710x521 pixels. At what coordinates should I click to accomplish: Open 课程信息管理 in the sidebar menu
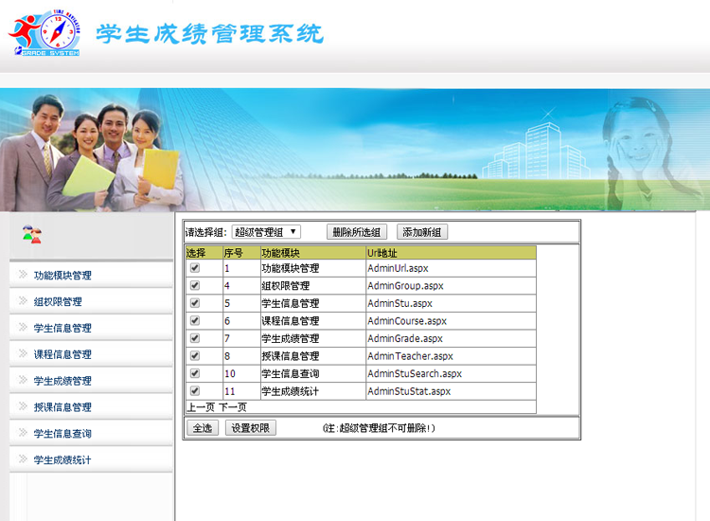coord(62,354)
